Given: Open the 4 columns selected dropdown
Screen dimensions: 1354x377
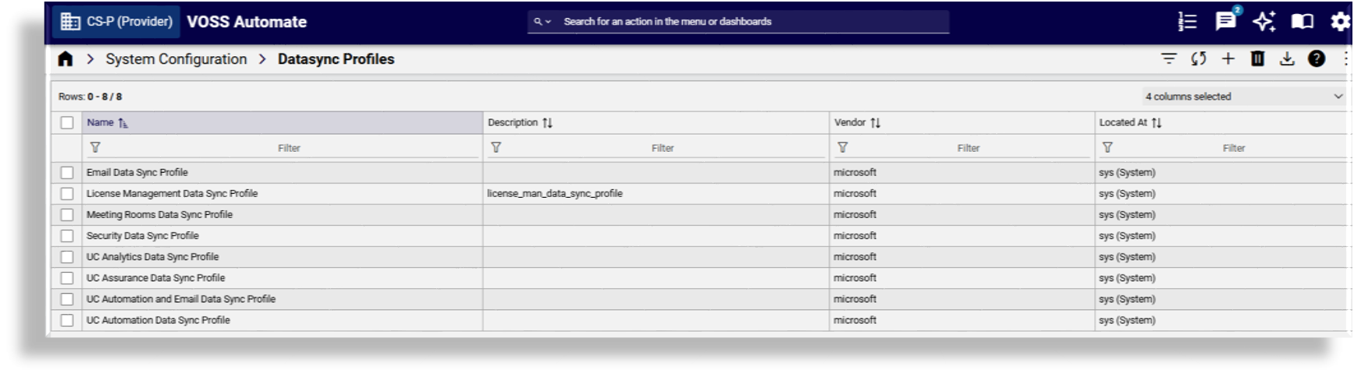Looking at the screenshot, I should click(x=1244, y=97).
